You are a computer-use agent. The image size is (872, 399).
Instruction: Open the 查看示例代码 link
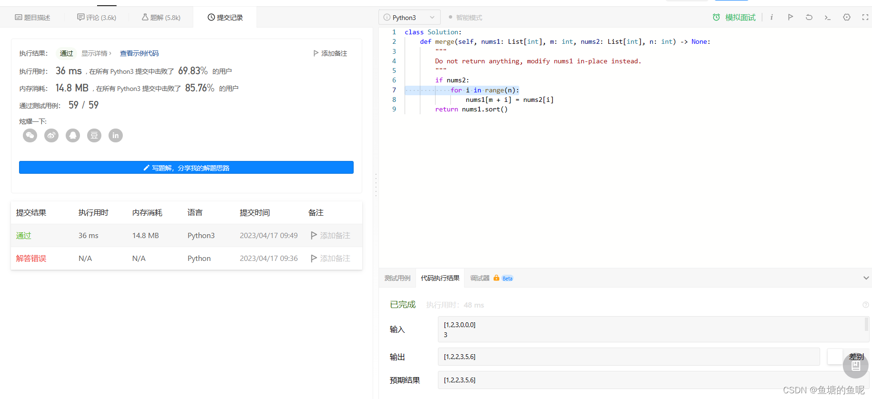click(x=139, y=53)
